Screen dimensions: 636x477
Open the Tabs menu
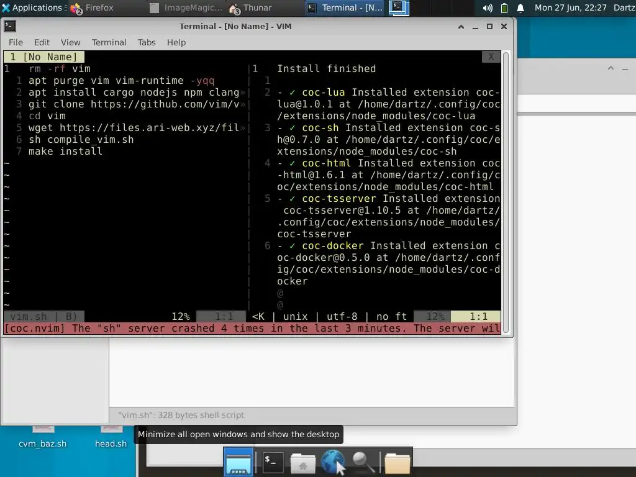147,42
